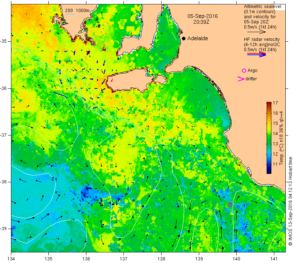Screen dimensions: 293x263
Task: Click the 12 label on temperature colorbar
Action: coord(275,154)
